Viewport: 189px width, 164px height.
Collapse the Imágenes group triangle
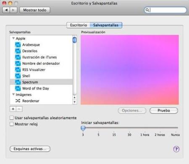pos(13,95)
